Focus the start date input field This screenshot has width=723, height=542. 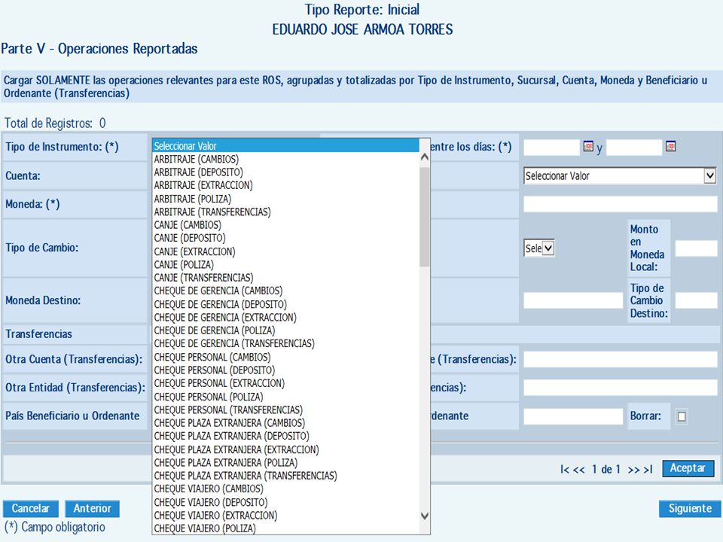[551, 148]
